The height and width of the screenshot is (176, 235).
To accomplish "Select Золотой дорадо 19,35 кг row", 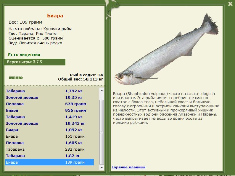I will 49,98.
